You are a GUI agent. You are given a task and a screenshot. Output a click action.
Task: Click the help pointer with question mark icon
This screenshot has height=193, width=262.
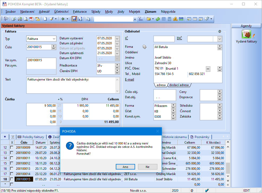207,19
